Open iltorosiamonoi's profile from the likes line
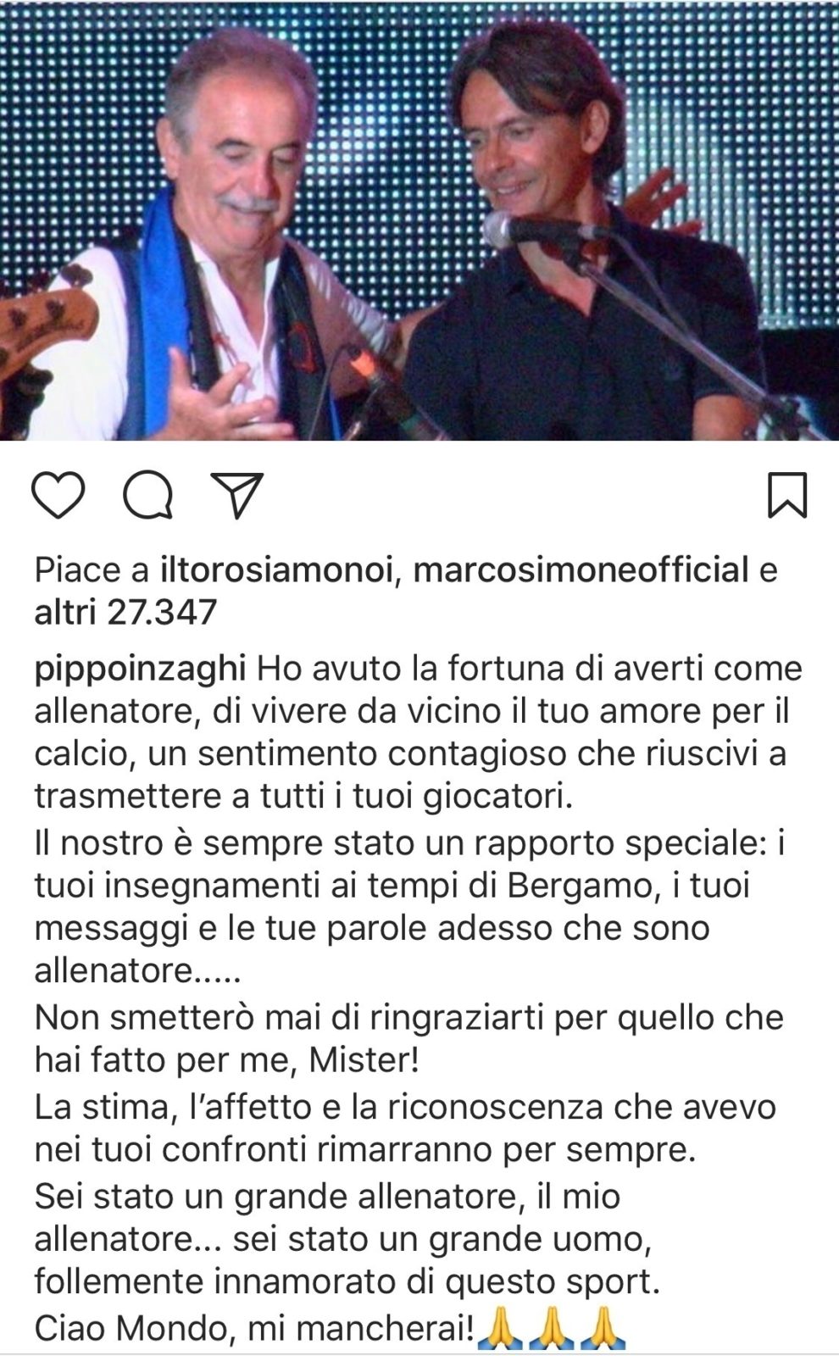Screen dimensions: 839x1356 (277, 570)
